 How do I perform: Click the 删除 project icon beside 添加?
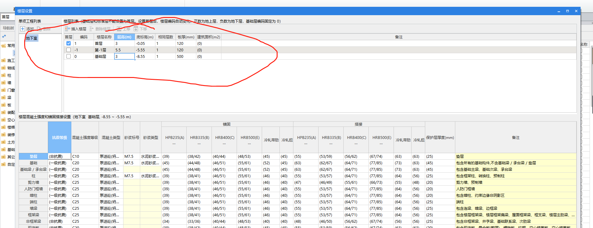[x=39, y=29]
